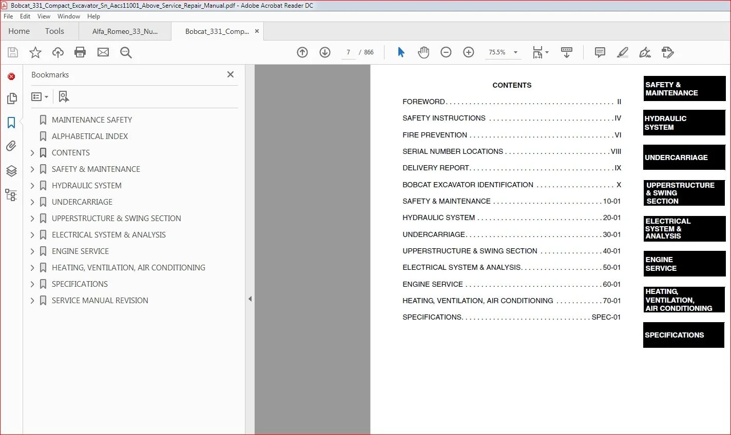731x435 pixels.
Task: Switch to Tools tab
Action: pyautogui.click(x=54, y=31)
